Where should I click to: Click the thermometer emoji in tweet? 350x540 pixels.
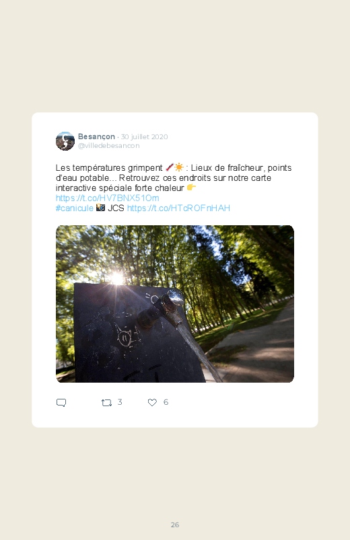170,167
